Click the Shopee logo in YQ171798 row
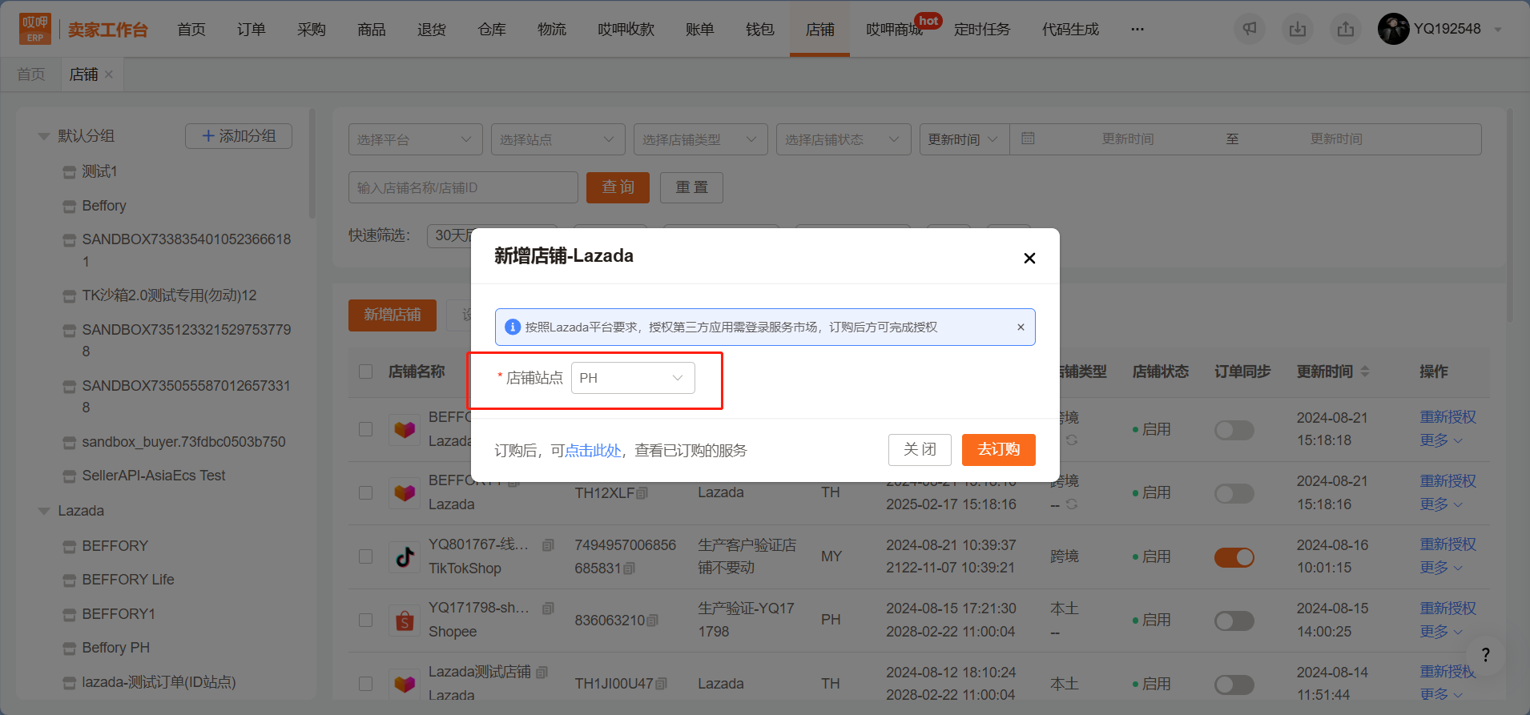 coord(405,621)
